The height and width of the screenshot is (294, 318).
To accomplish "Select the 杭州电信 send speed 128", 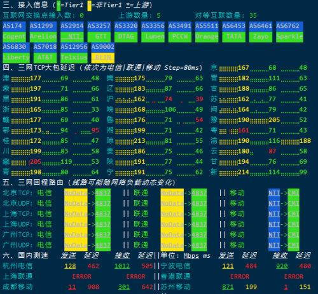I will coord(70,266).
